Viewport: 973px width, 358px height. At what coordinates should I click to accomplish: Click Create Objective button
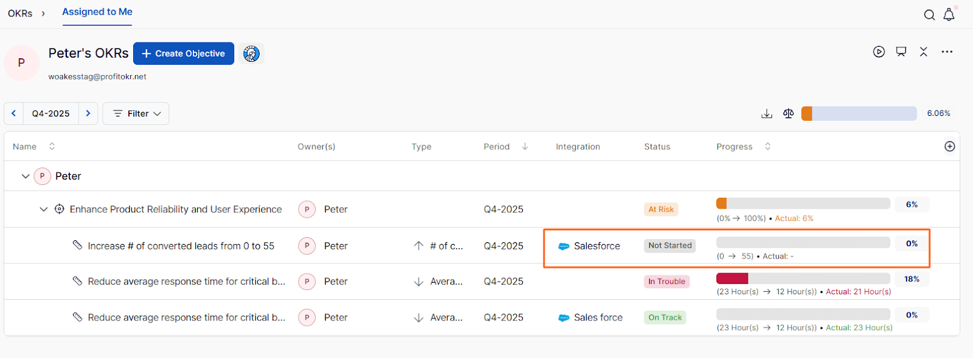coord(184,53)
